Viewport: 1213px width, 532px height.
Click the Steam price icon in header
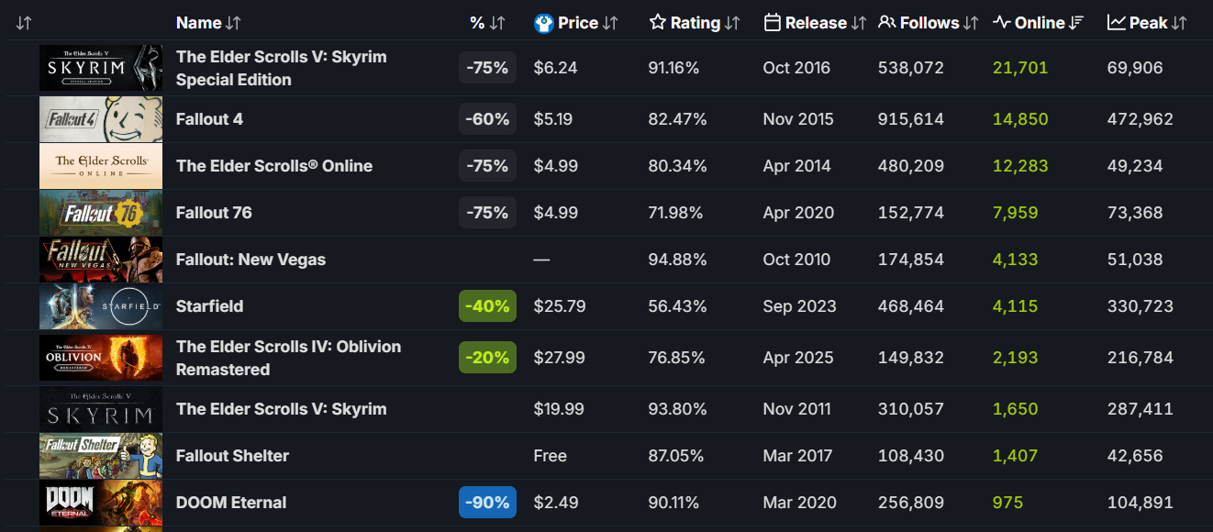(x=544, y=23)
